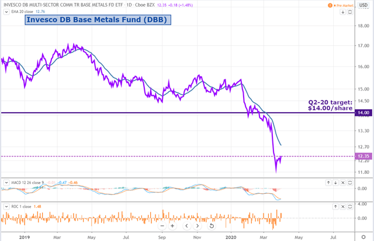Click the EMA value 12.76
The width and height of the screenshot is (374, 241).
[x=40, y=12]
